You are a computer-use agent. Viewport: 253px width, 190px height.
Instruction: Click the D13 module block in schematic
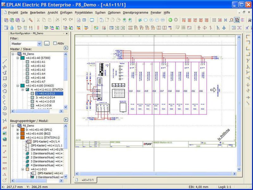tap(133, 88)
